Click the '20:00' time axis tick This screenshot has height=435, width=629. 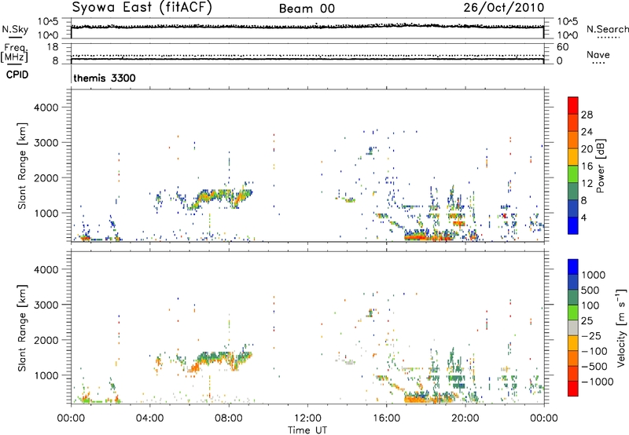click(465, 419)
